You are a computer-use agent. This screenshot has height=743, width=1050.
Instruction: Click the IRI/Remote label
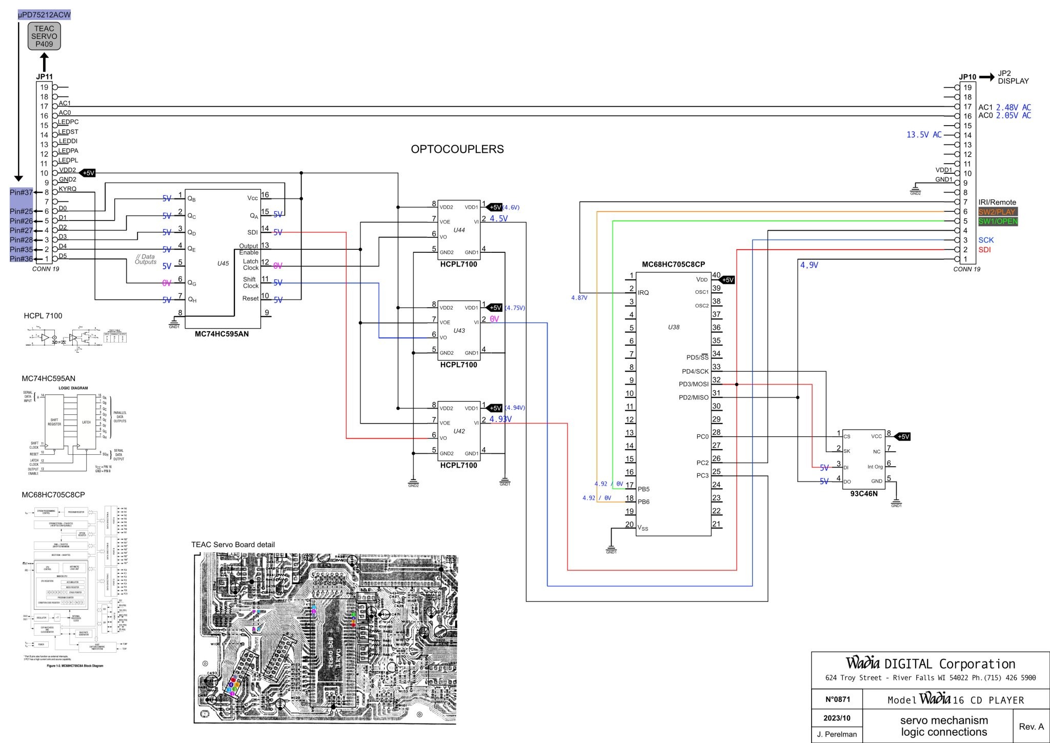(997, 203)
